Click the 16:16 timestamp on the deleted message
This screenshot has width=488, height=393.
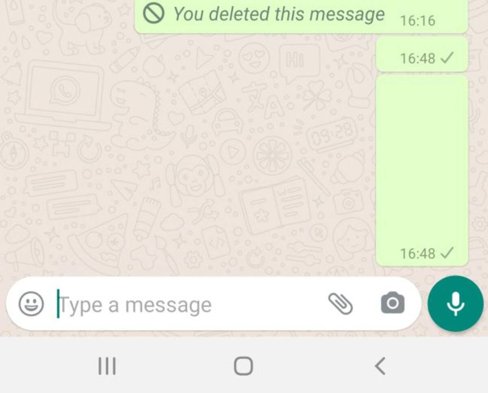[417, 20]
